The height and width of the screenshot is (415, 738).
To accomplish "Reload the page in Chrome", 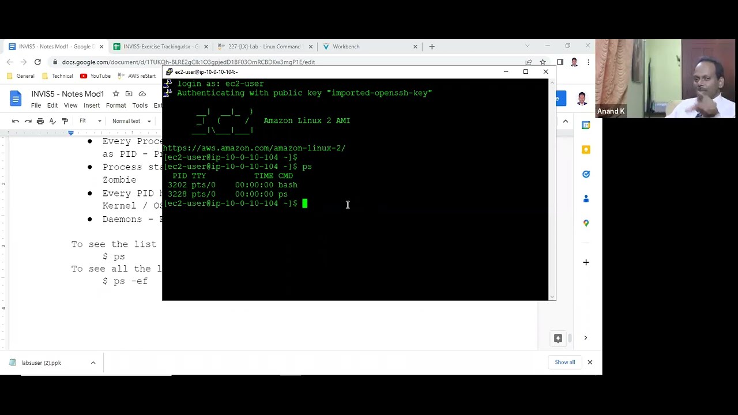I will pyautogui.click(x=37, y=62).
